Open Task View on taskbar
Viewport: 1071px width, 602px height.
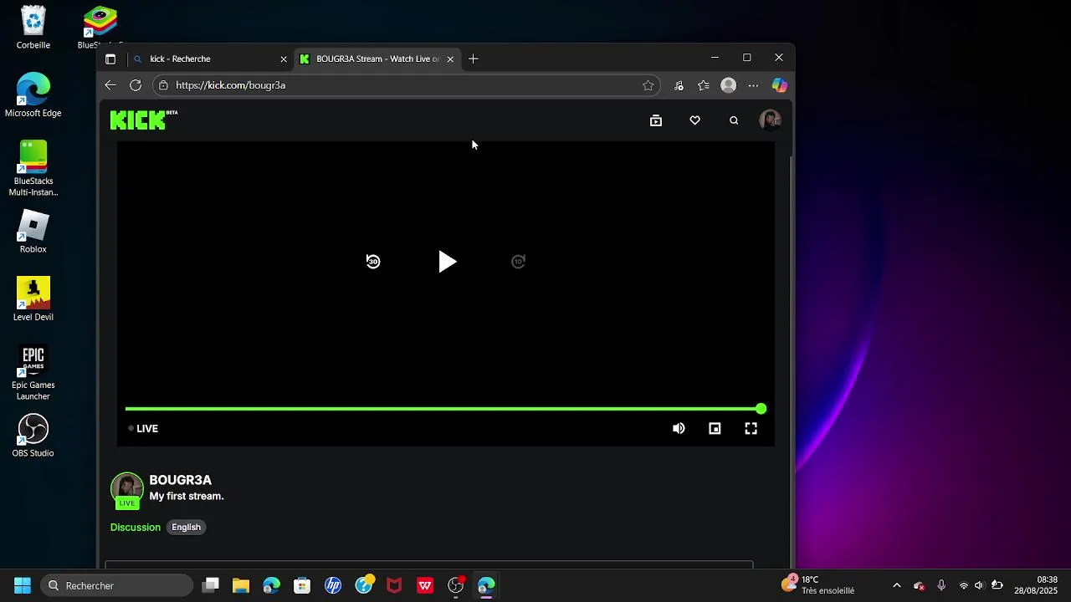pyautogui.click(x=211, y=585)
